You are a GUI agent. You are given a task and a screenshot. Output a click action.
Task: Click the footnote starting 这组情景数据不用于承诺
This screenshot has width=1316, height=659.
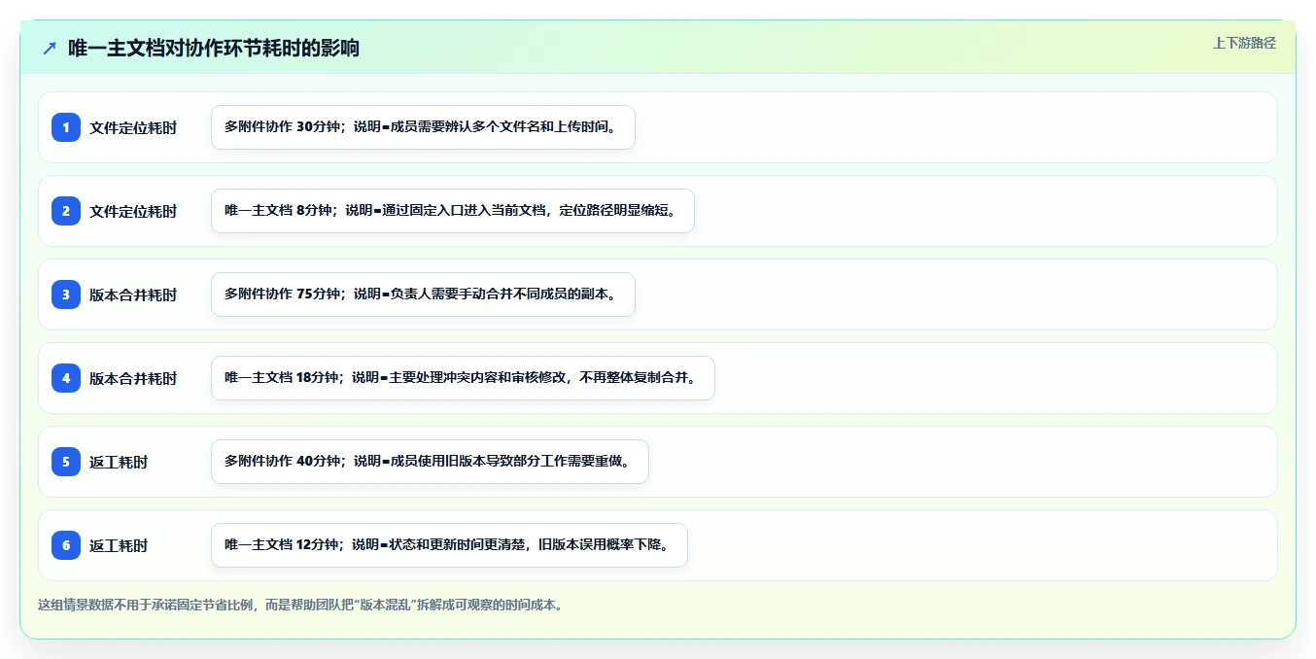click(300, 605)
